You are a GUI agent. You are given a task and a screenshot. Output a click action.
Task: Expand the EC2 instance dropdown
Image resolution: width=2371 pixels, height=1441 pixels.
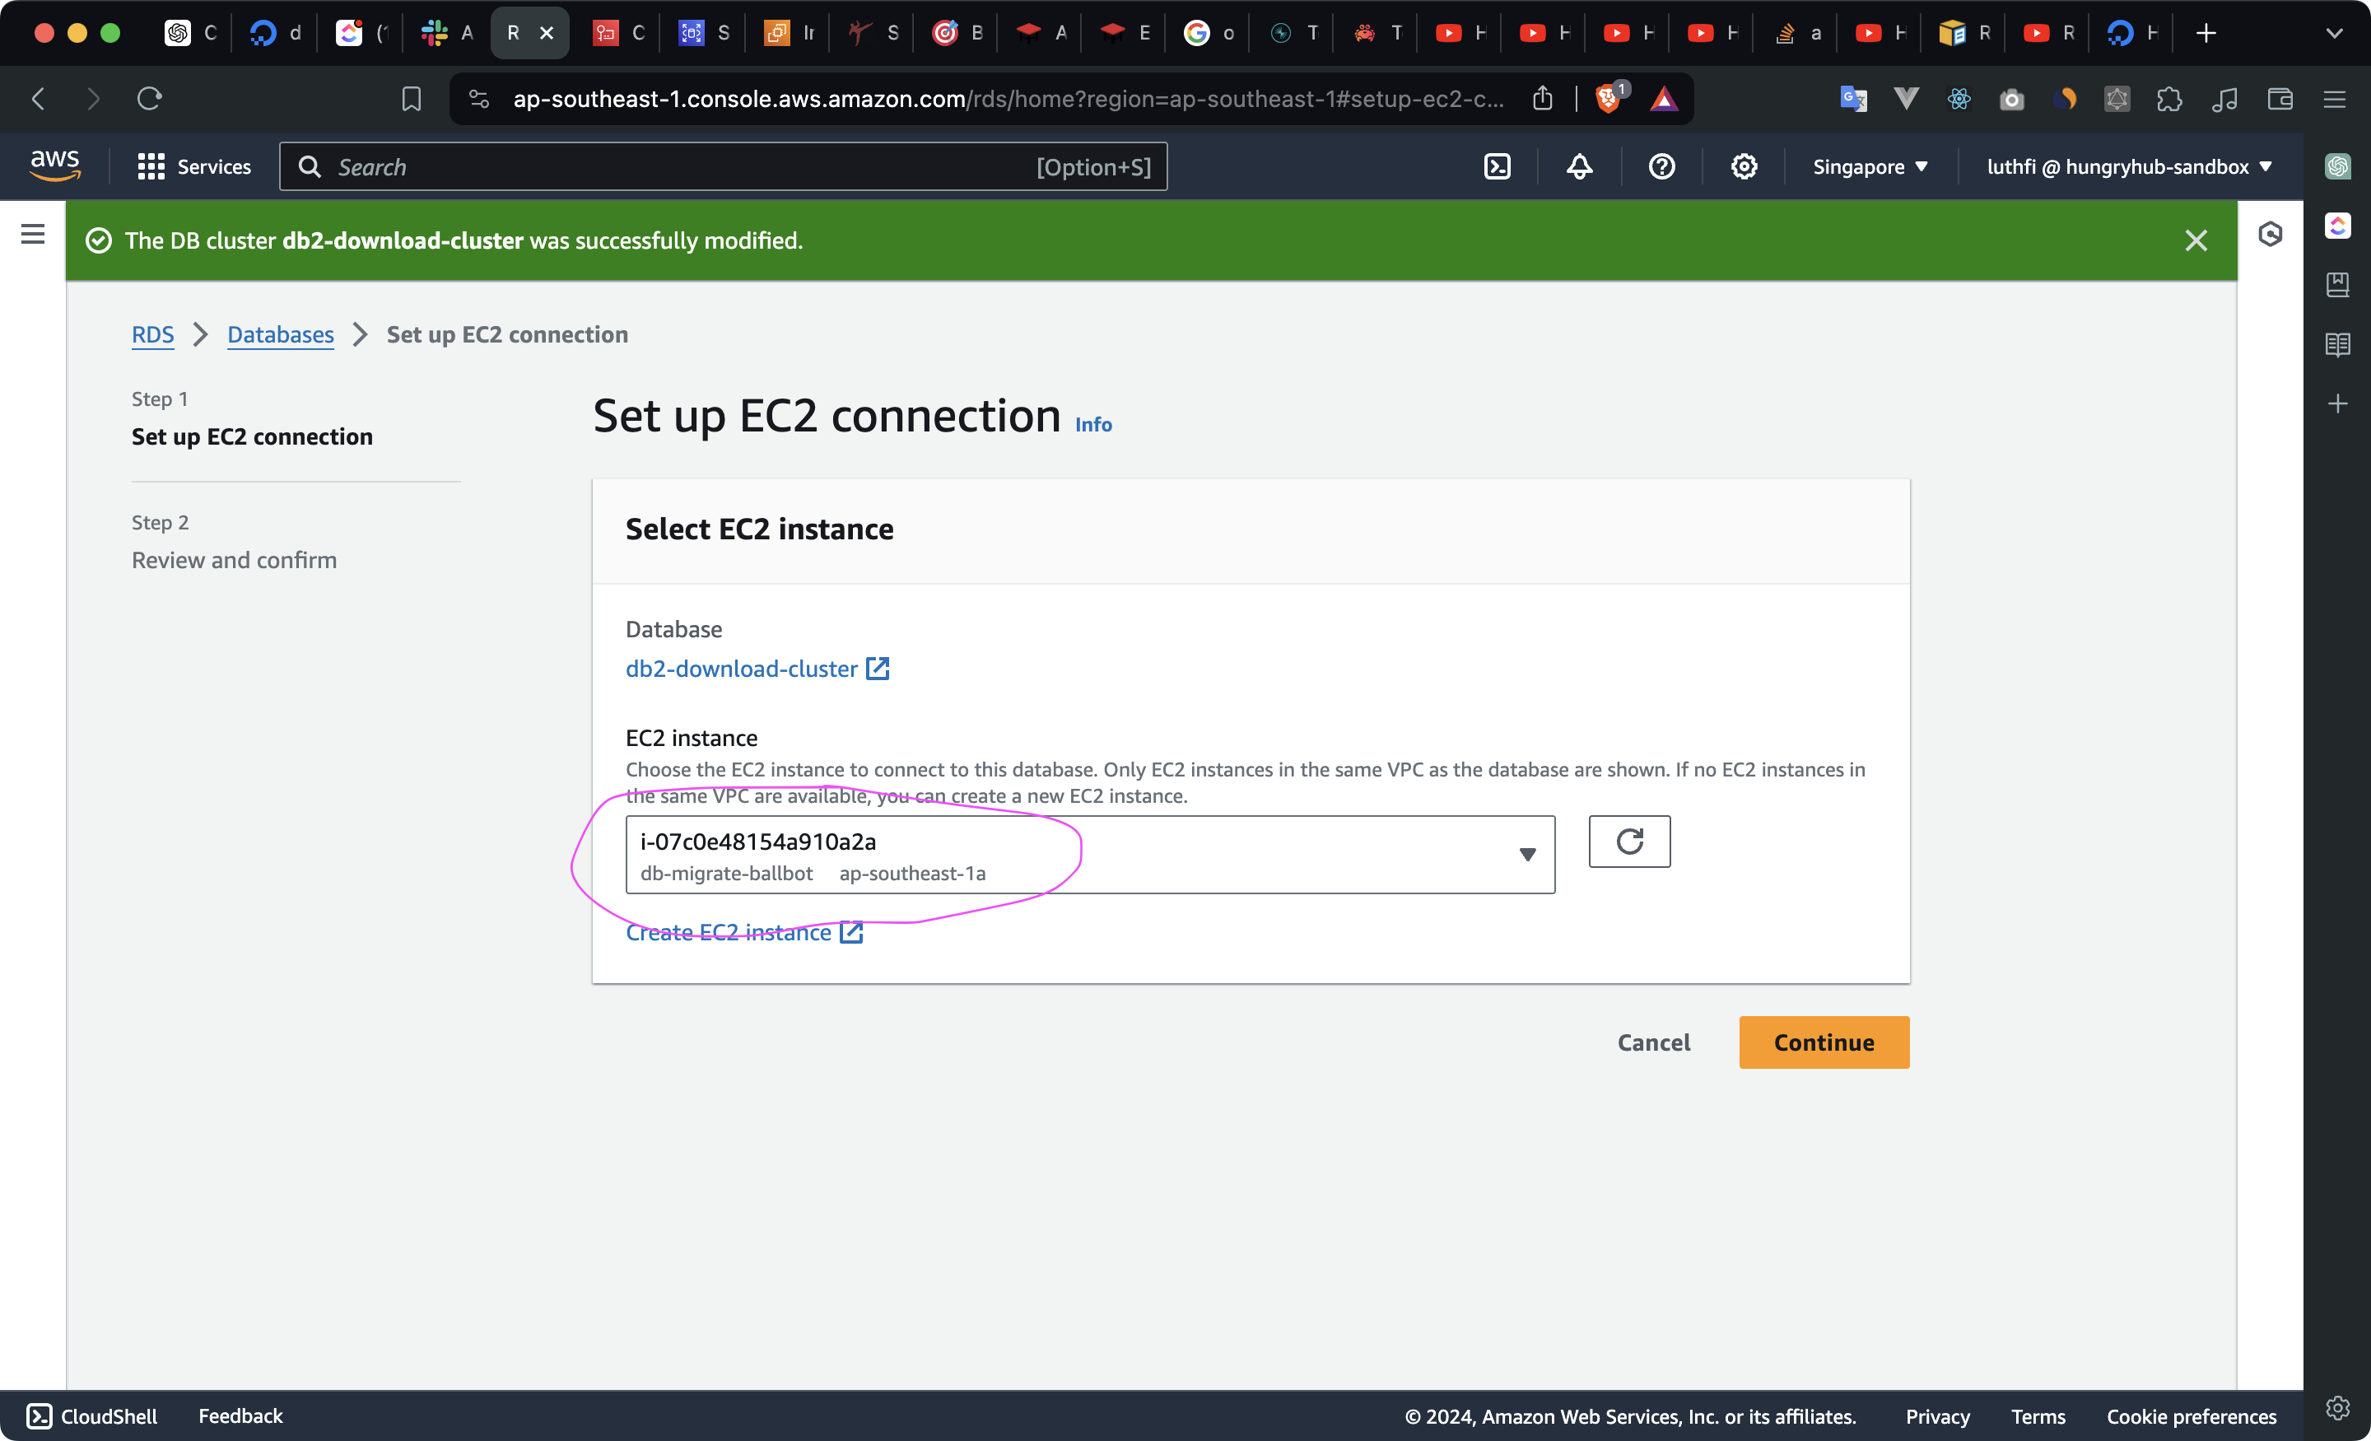1526,855
